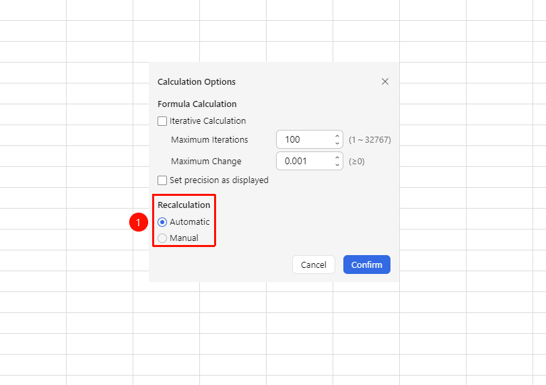Decrease Maximum Iterations with down arrow
546x385 pixels.
337,143
